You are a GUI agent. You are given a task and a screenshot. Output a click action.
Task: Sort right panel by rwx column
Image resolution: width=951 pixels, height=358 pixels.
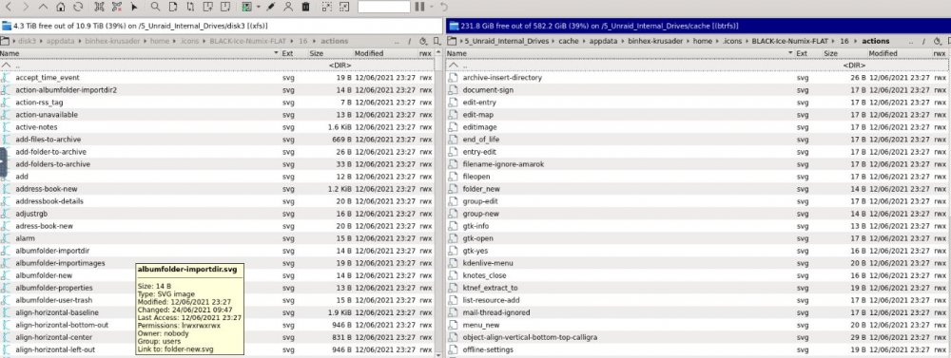pyautogui.click(x=940, y=53)
